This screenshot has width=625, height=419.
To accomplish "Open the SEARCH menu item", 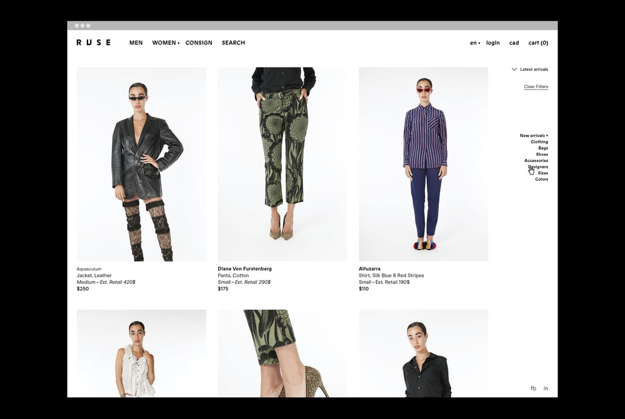I will pos(233,43).
